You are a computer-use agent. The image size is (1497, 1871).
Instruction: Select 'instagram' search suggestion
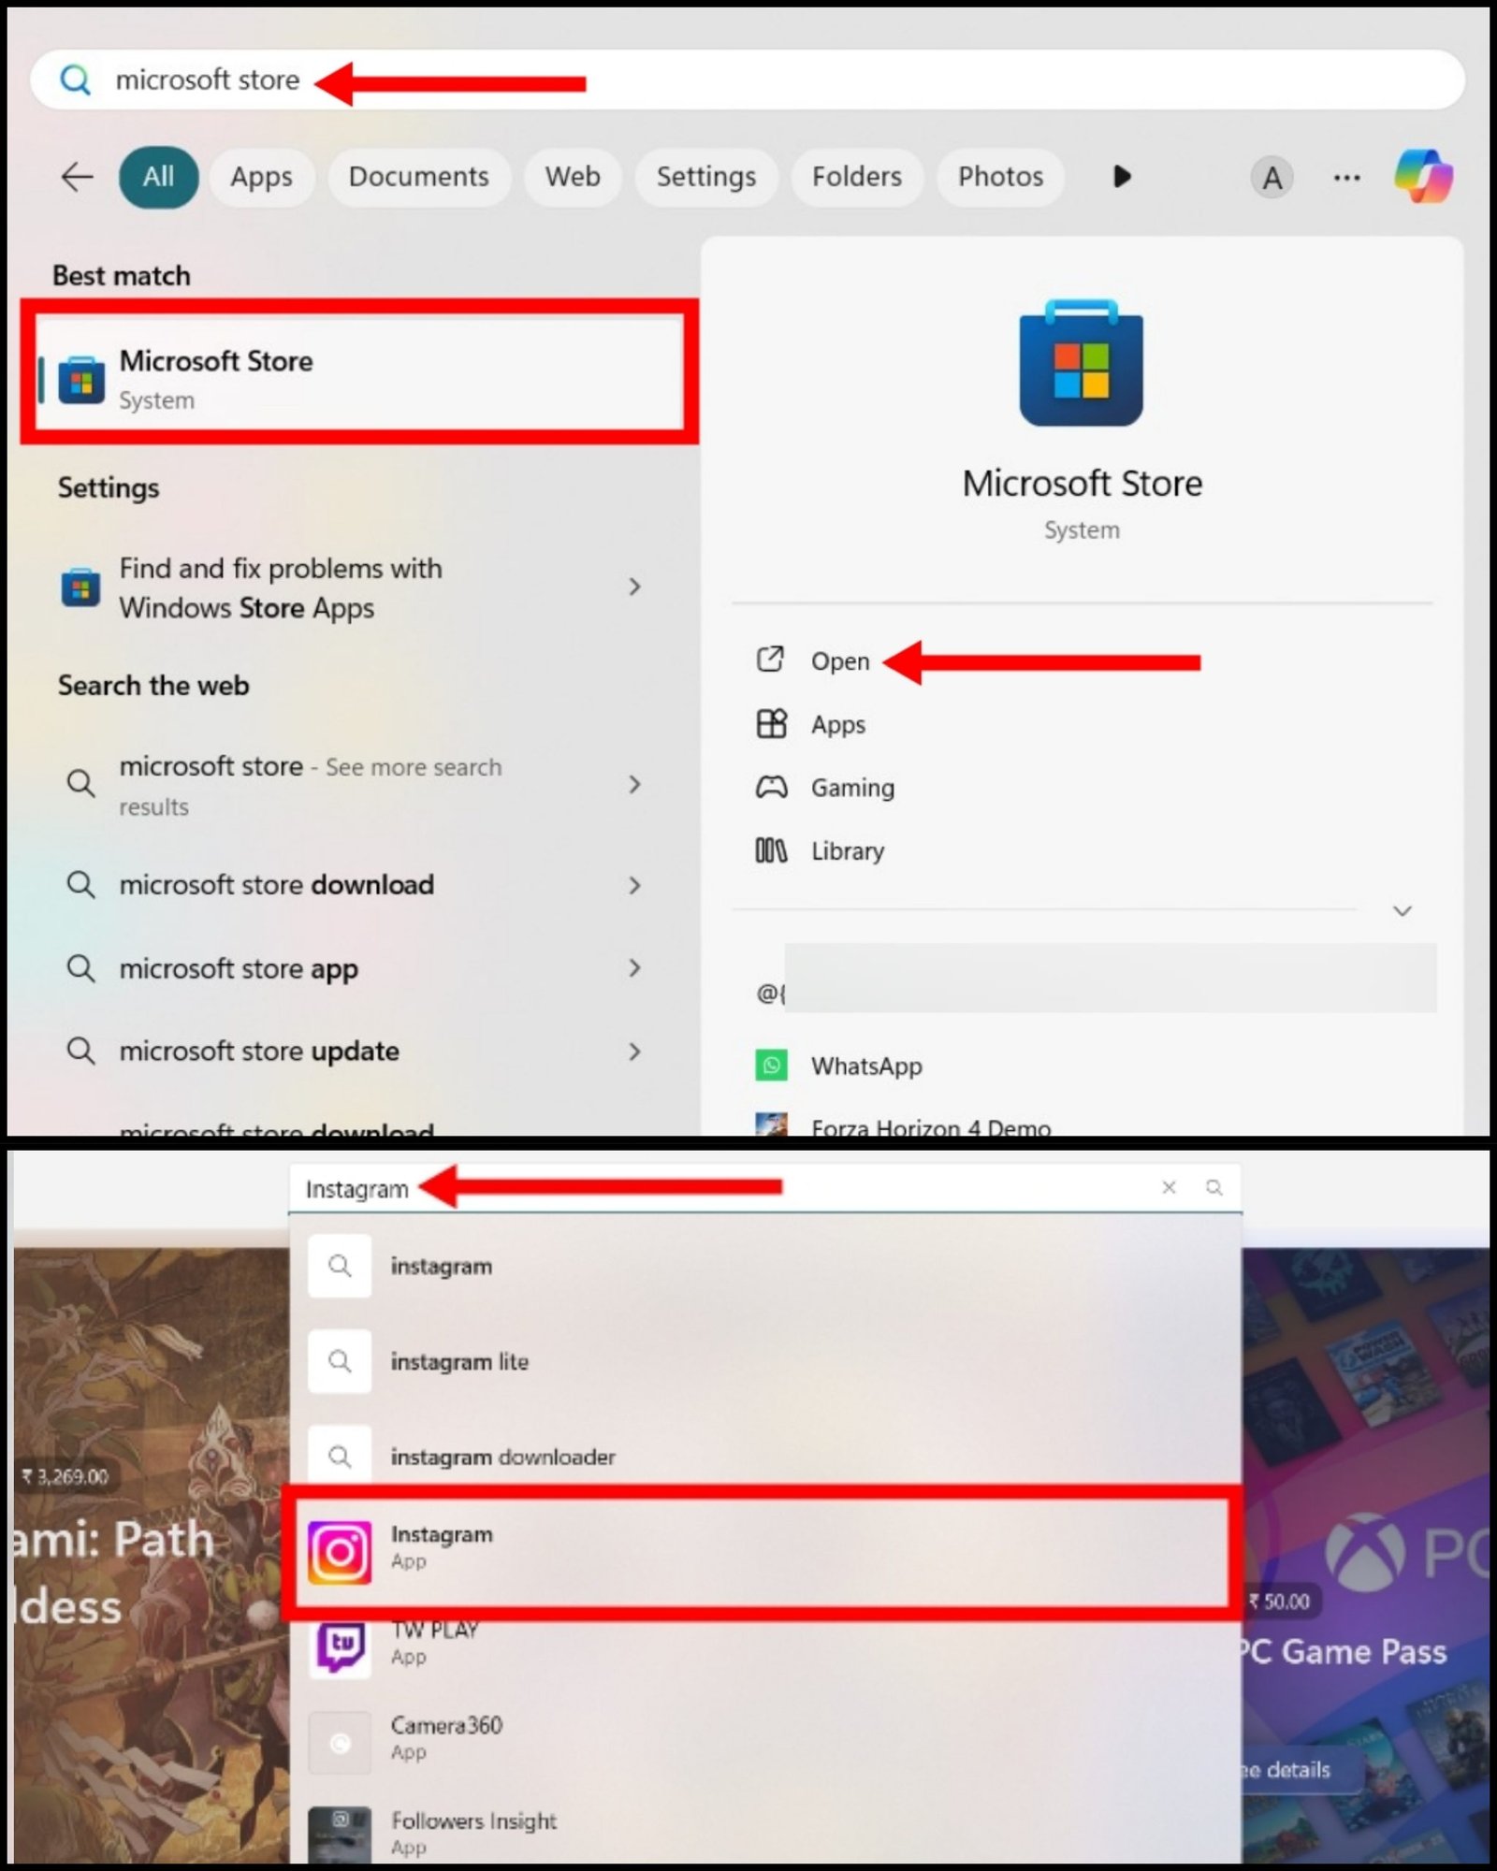pyautogui.click(x=765, y=1266)
